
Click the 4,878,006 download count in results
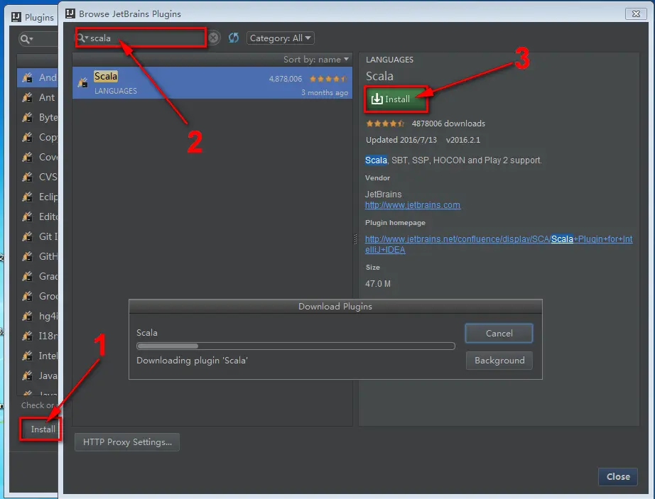pos(286,79)
